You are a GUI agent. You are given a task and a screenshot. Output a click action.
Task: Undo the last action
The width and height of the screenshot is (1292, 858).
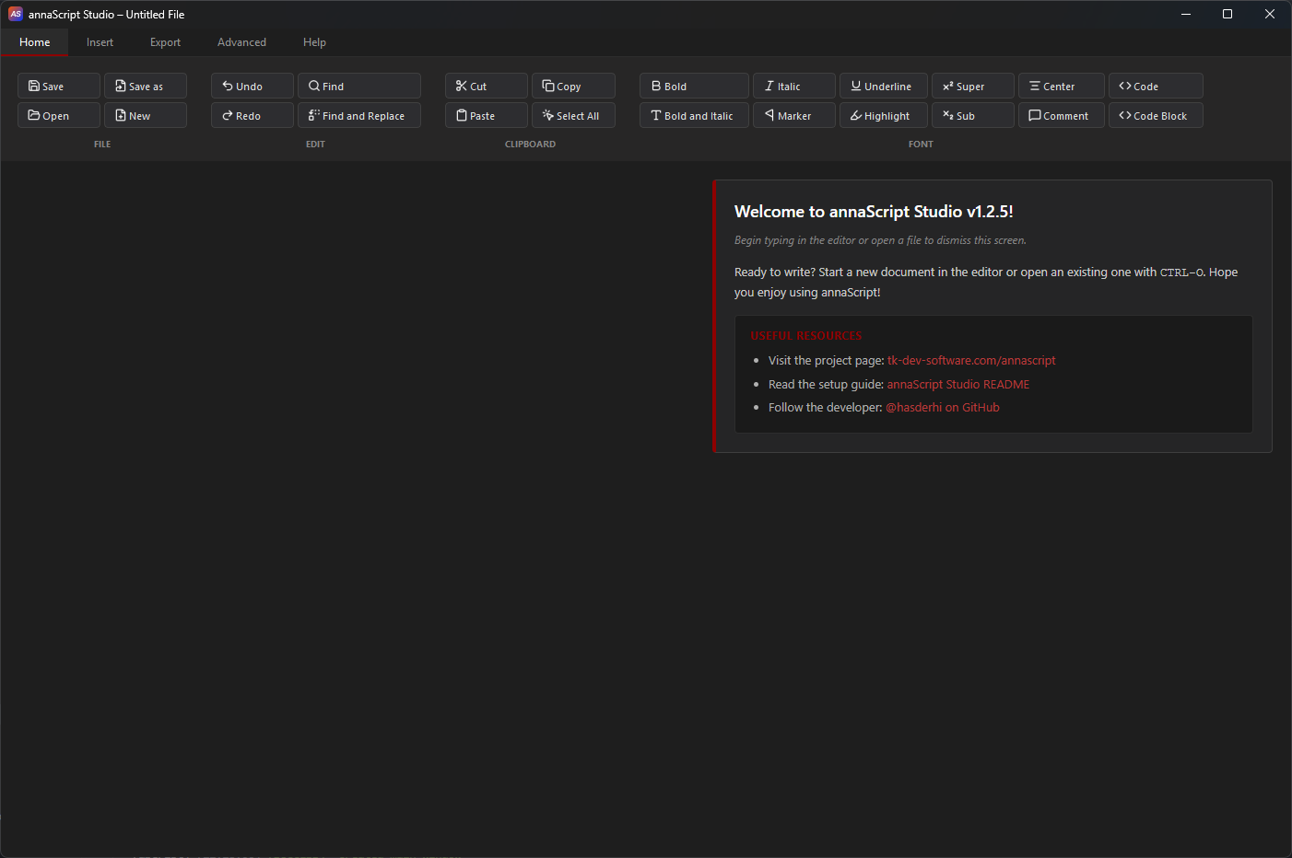tap(253, 86)
